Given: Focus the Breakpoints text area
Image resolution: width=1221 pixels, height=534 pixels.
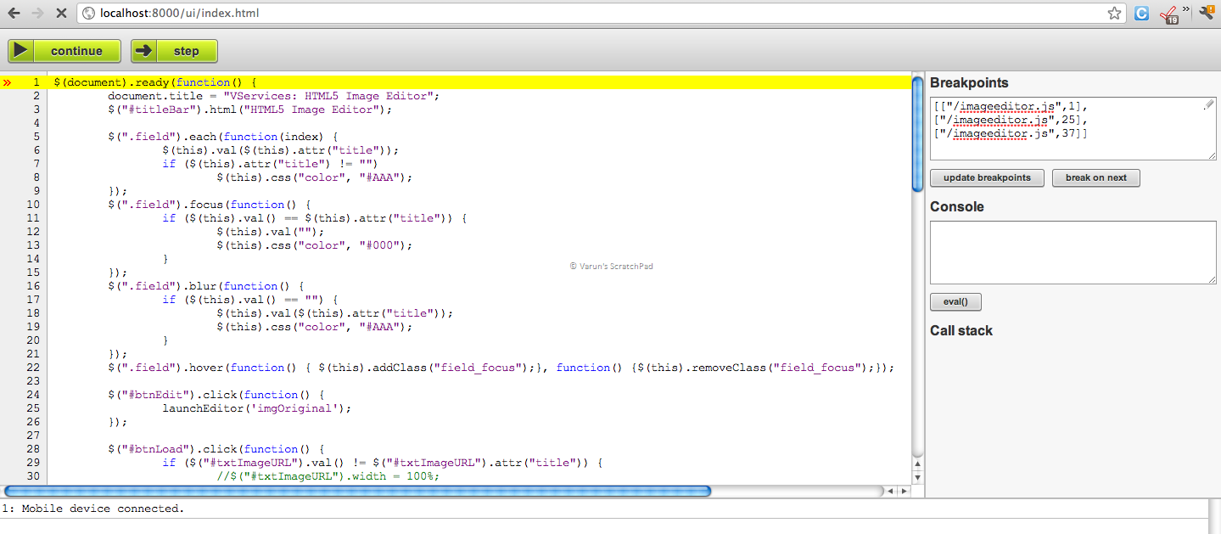Looking at the screenshot, I should (1073, 128).
